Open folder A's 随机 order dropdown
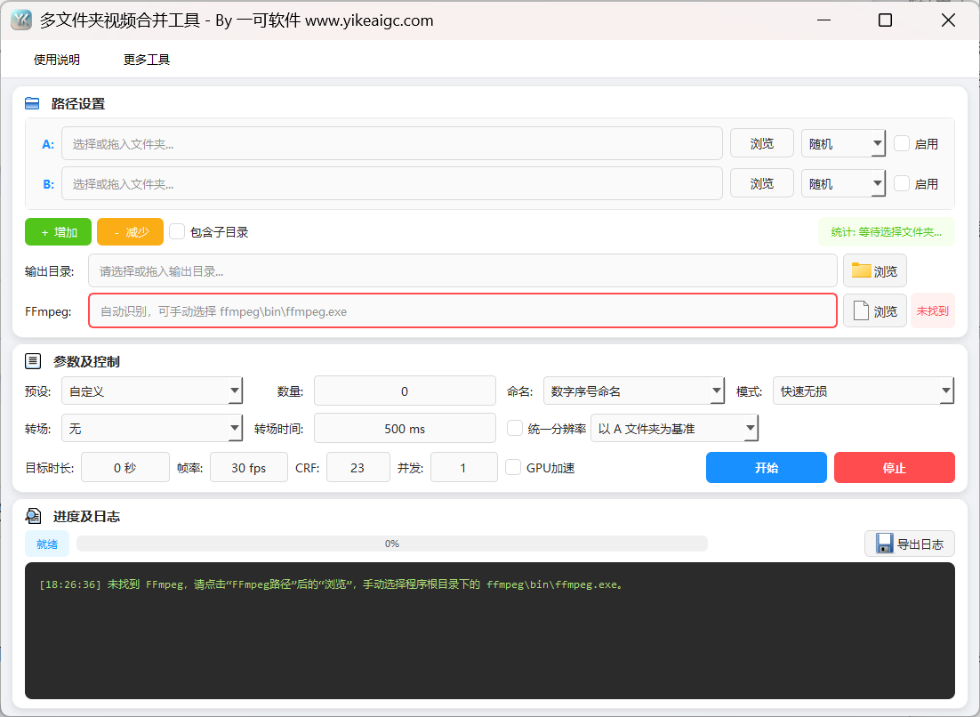 (843, 144)
